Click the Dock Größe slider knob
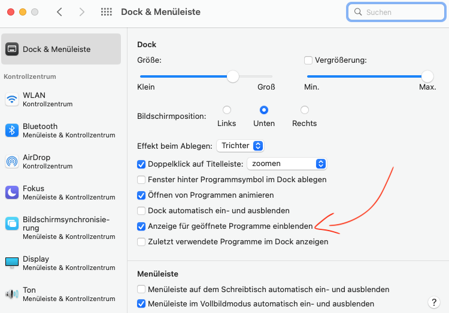This screenshot has height=313, width=449. (233, 76)
